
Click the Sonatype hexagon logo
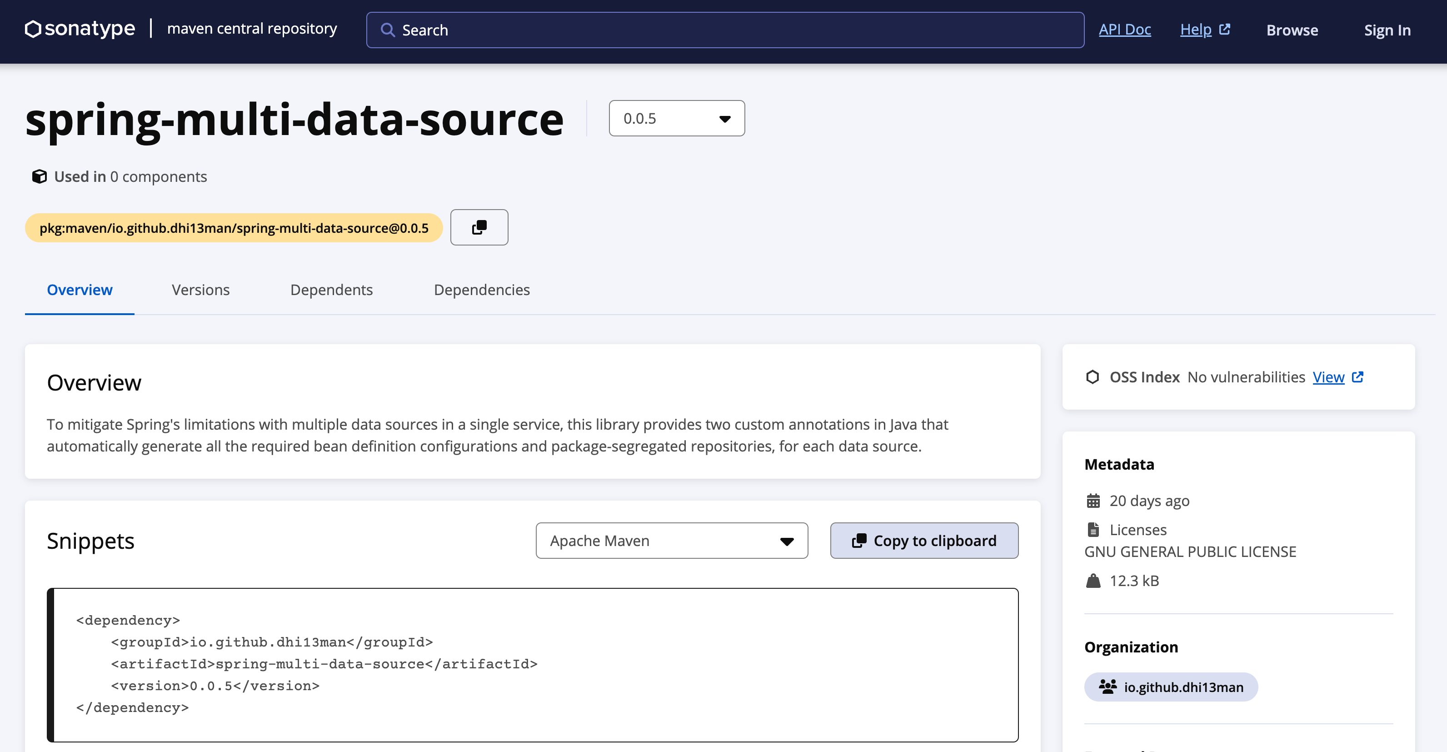[33, 29]
